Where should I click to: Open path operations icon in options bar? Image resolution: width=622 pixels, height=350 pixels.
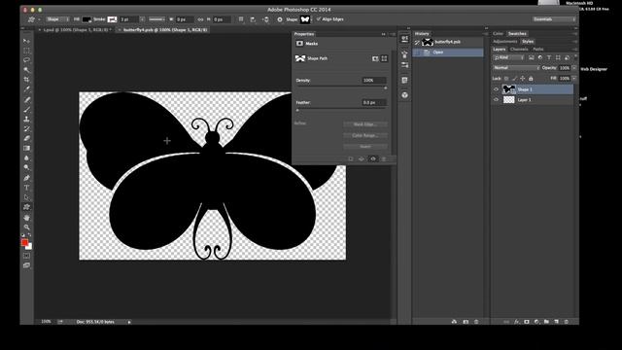[241, 19]
